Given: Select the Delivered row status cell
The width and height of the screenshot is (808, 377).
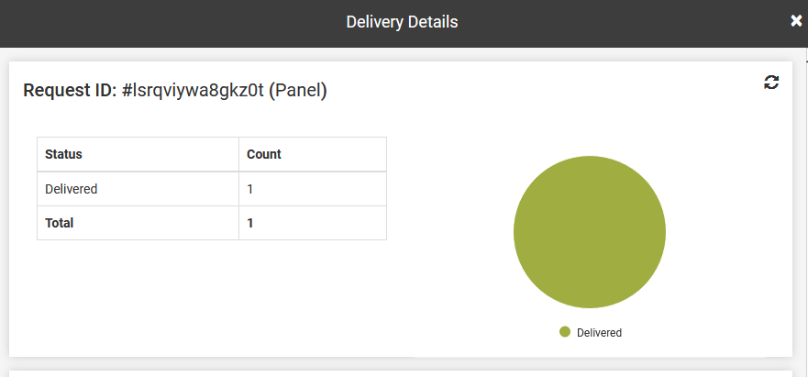Looking at the screenshot, I should [x=138, y=189].
